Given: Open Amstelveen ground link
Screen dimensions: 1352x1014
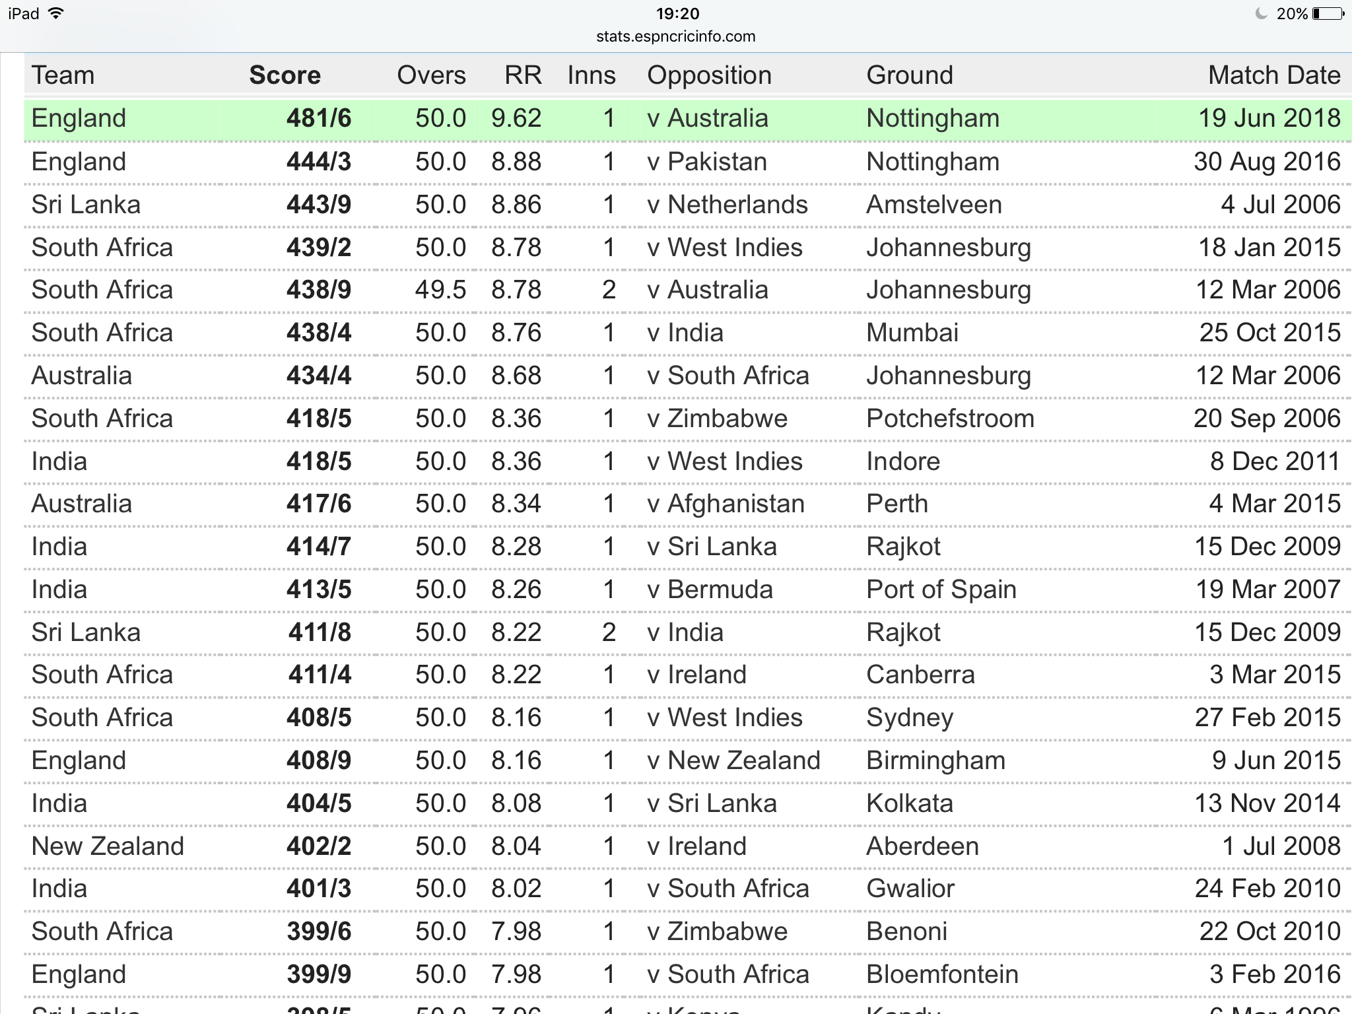Looking at the screenshot, I should tap(934, 205).
